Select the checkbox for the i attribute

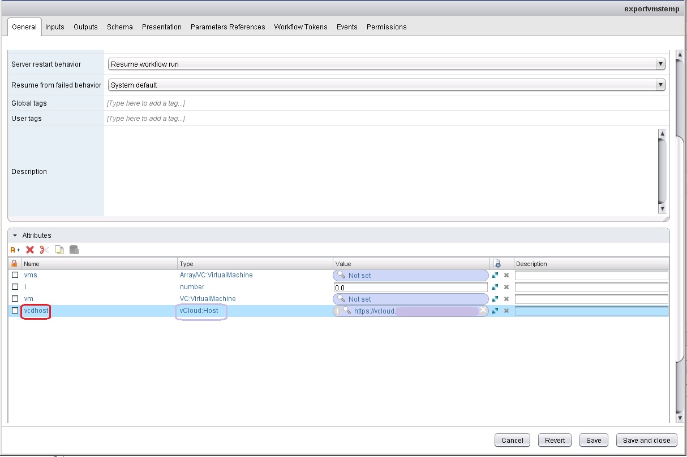click(x=14, y=287)
